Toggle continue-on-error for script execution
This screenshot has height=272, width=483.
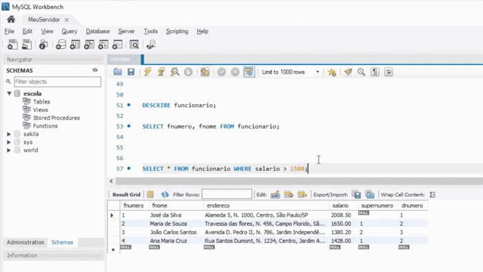[x=205, y=72]
